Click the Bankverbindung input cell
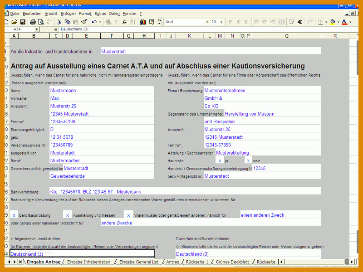 [185, 191]
